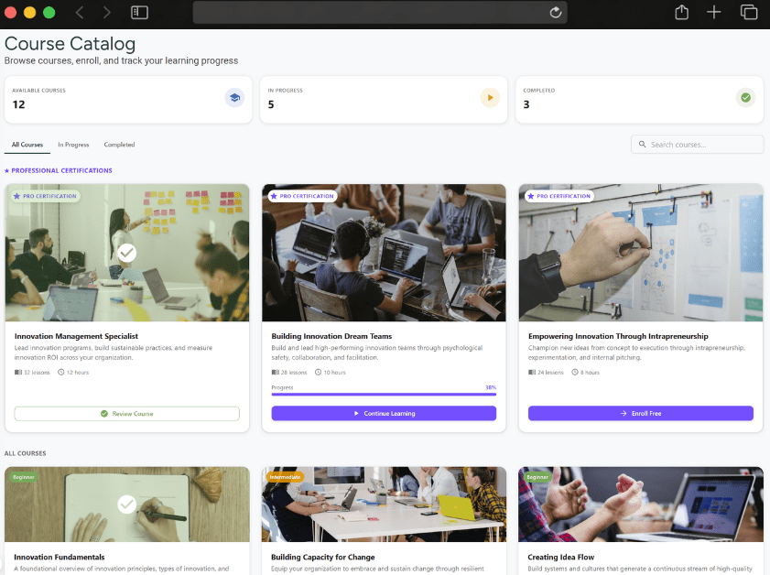This screenshot has height=575, width=770.
Task: Open Building Capacity for Change image
Action: click(x=384, y=504)
